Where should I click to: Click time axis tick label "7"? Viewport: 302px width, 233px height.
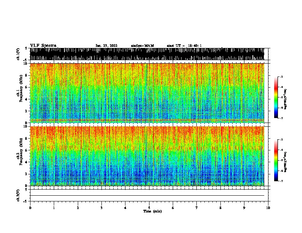[197, 208]
